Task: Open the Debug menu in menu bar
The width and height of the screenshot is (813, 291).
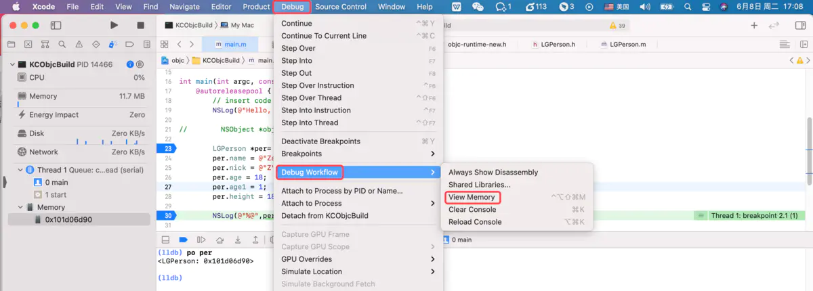Action: pyautogui.click(x=292, y=7)
